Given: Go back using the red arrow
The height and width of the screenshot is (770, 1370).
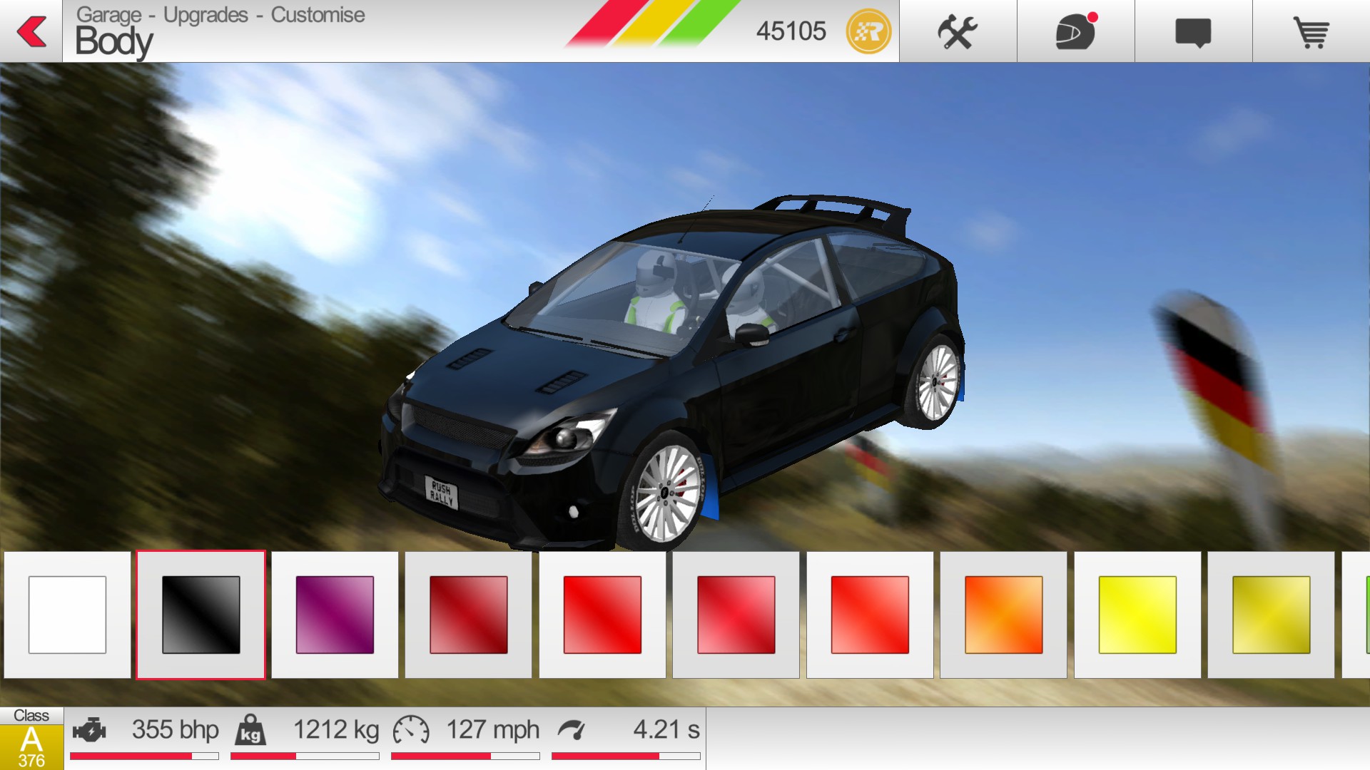Looking at the screenshot, I should 31,31.
